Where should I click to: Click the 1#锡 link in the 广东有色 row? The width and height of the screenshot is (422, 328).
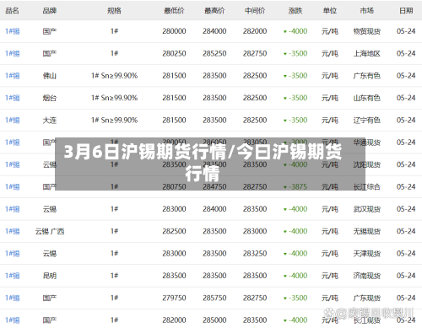tap(13, 76)
